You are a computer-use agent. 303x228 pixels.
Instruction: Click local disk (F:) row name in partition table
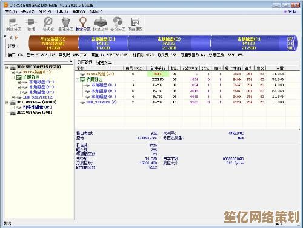pyautogui.click(x=104, y=97)
